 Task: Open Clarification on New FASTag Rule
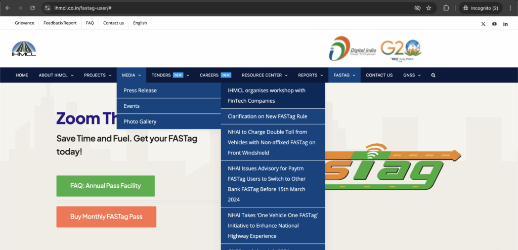click(273, 116)
